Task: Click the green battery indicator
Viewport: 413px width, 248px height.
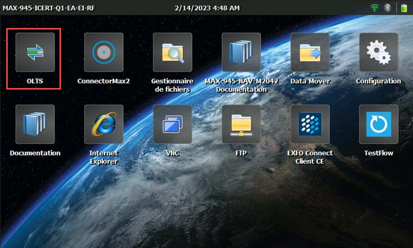Action: coord(404,8)
